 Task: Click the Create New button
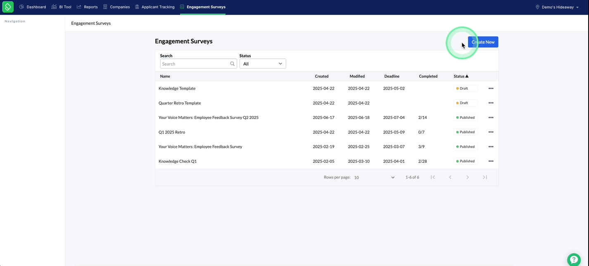tap(483, 42)
